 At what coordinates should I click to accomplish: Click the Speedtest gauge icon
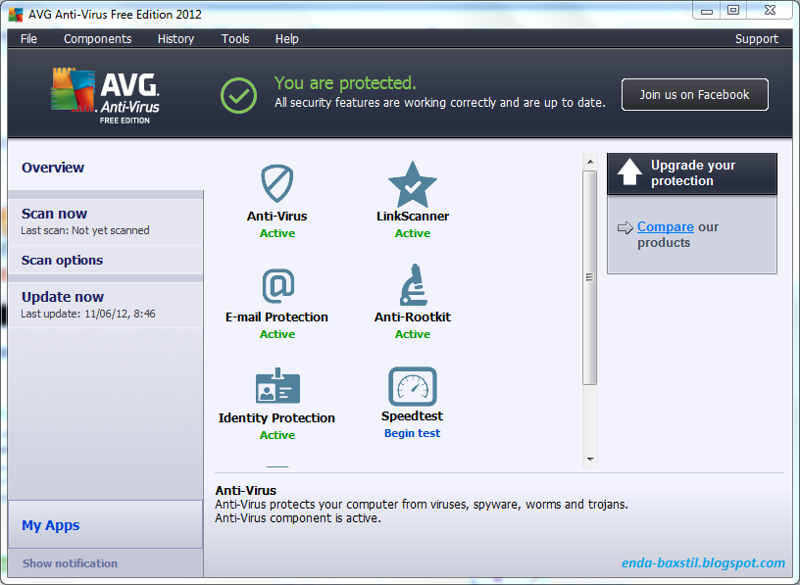click(412, 386)
